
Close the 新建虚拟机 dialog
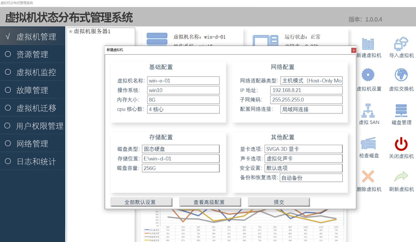pos(354,50)
